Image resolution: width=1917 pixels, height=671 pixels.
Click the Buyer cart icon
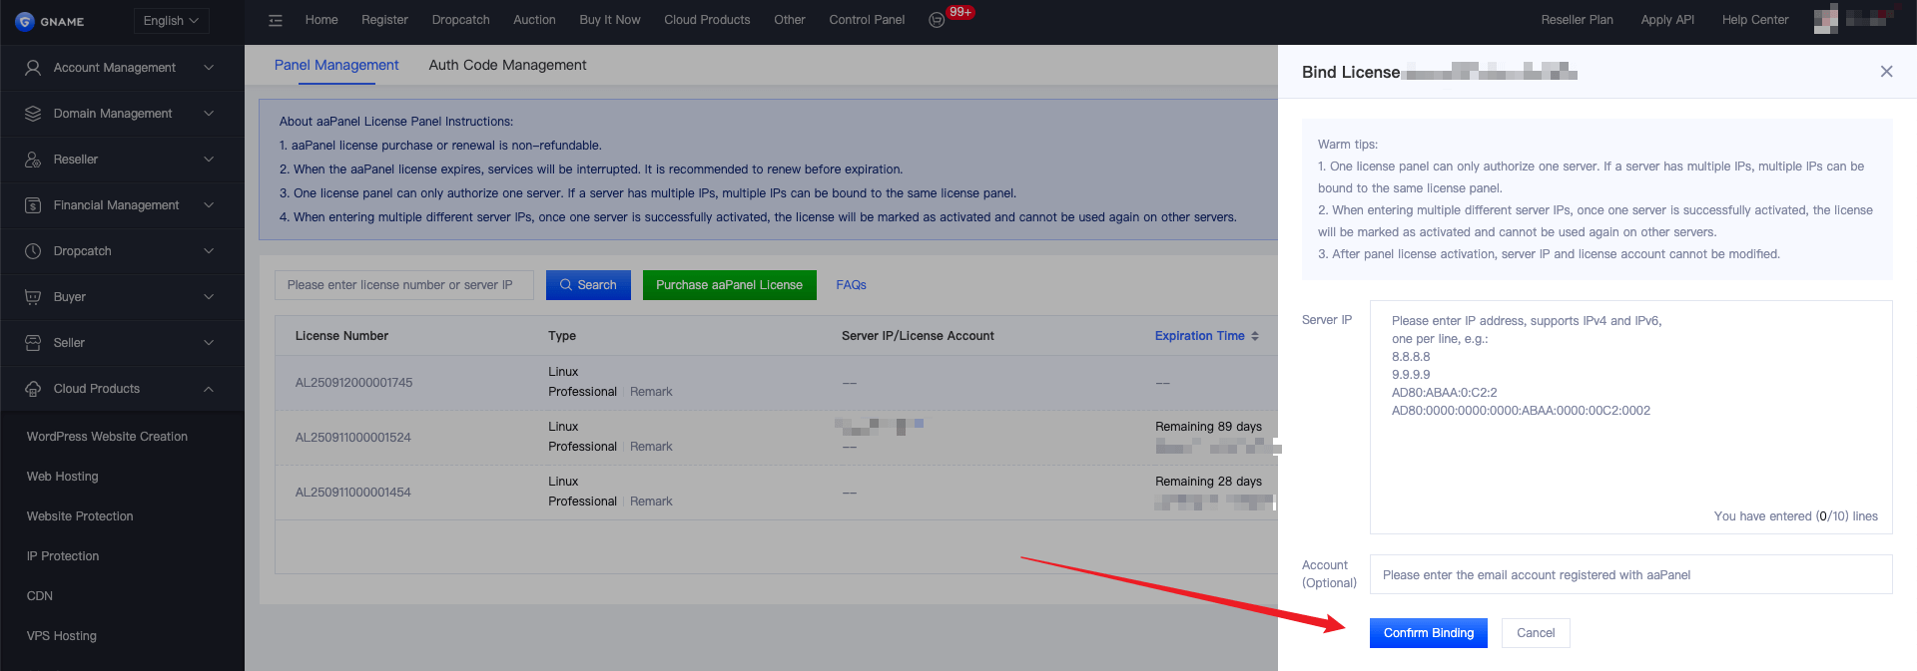click(33, 297)
